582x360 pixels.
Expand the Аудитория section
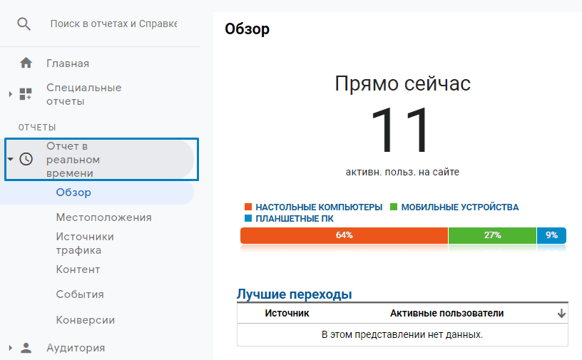point(10,348)
